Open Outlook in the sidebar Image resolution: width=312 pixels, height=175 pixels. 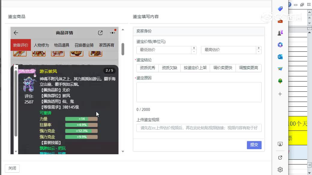[x=280, y=57]
